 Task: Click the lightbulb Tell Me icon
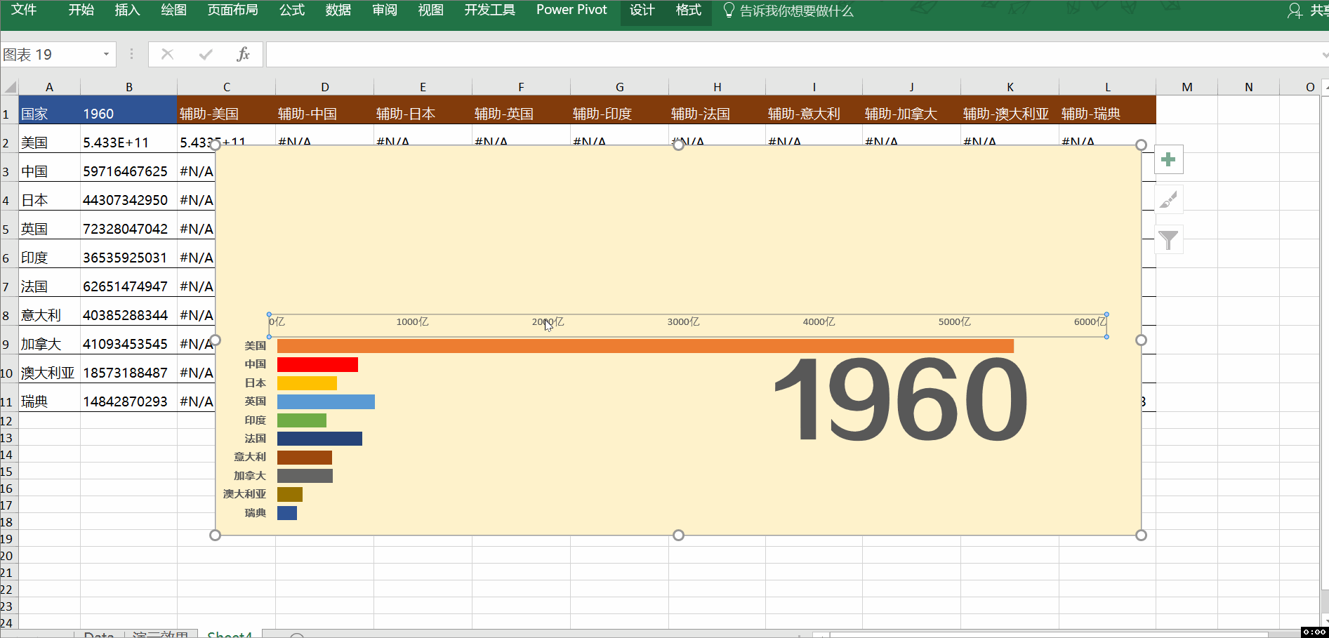729,11
